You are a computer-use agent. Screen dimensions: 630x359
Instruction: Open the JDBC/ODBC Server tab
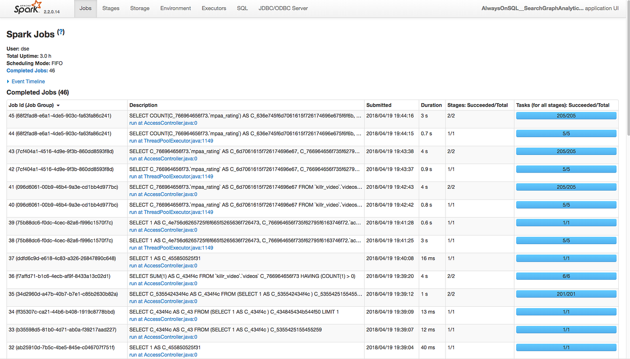click(283, 8)
